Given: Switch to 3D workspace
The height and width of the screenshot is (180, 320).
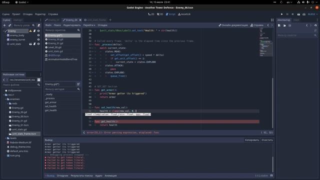Looking at the screenshot, I should coord(160,14).
